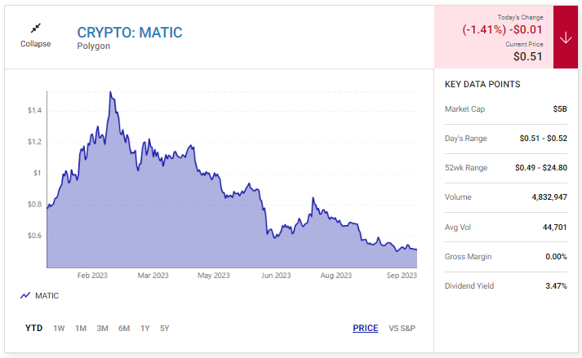Switch chart to 1M range
Viewport: 582px width, 358px height.
81,329
